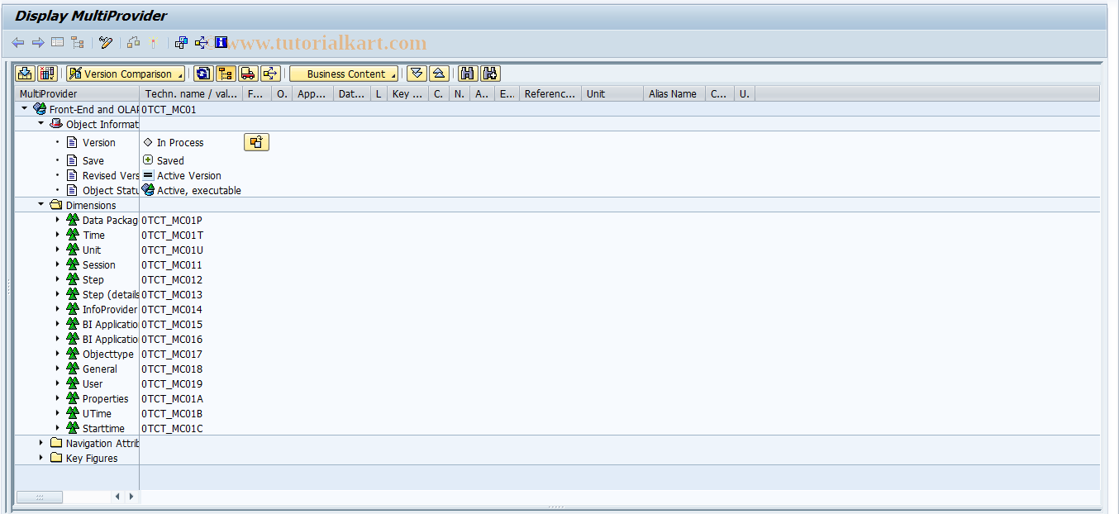This screenshot has height=514, width=1119.
Task: Expand the Session dimension
Action: pyautogui.click(x=57, y=264)
